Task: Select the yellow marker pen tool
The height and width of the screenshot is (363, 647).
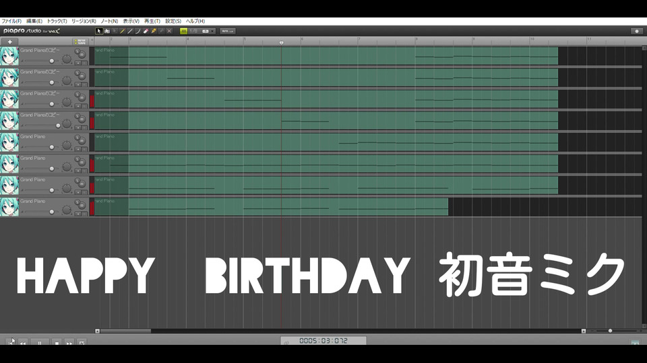Action: click(154, 32)
